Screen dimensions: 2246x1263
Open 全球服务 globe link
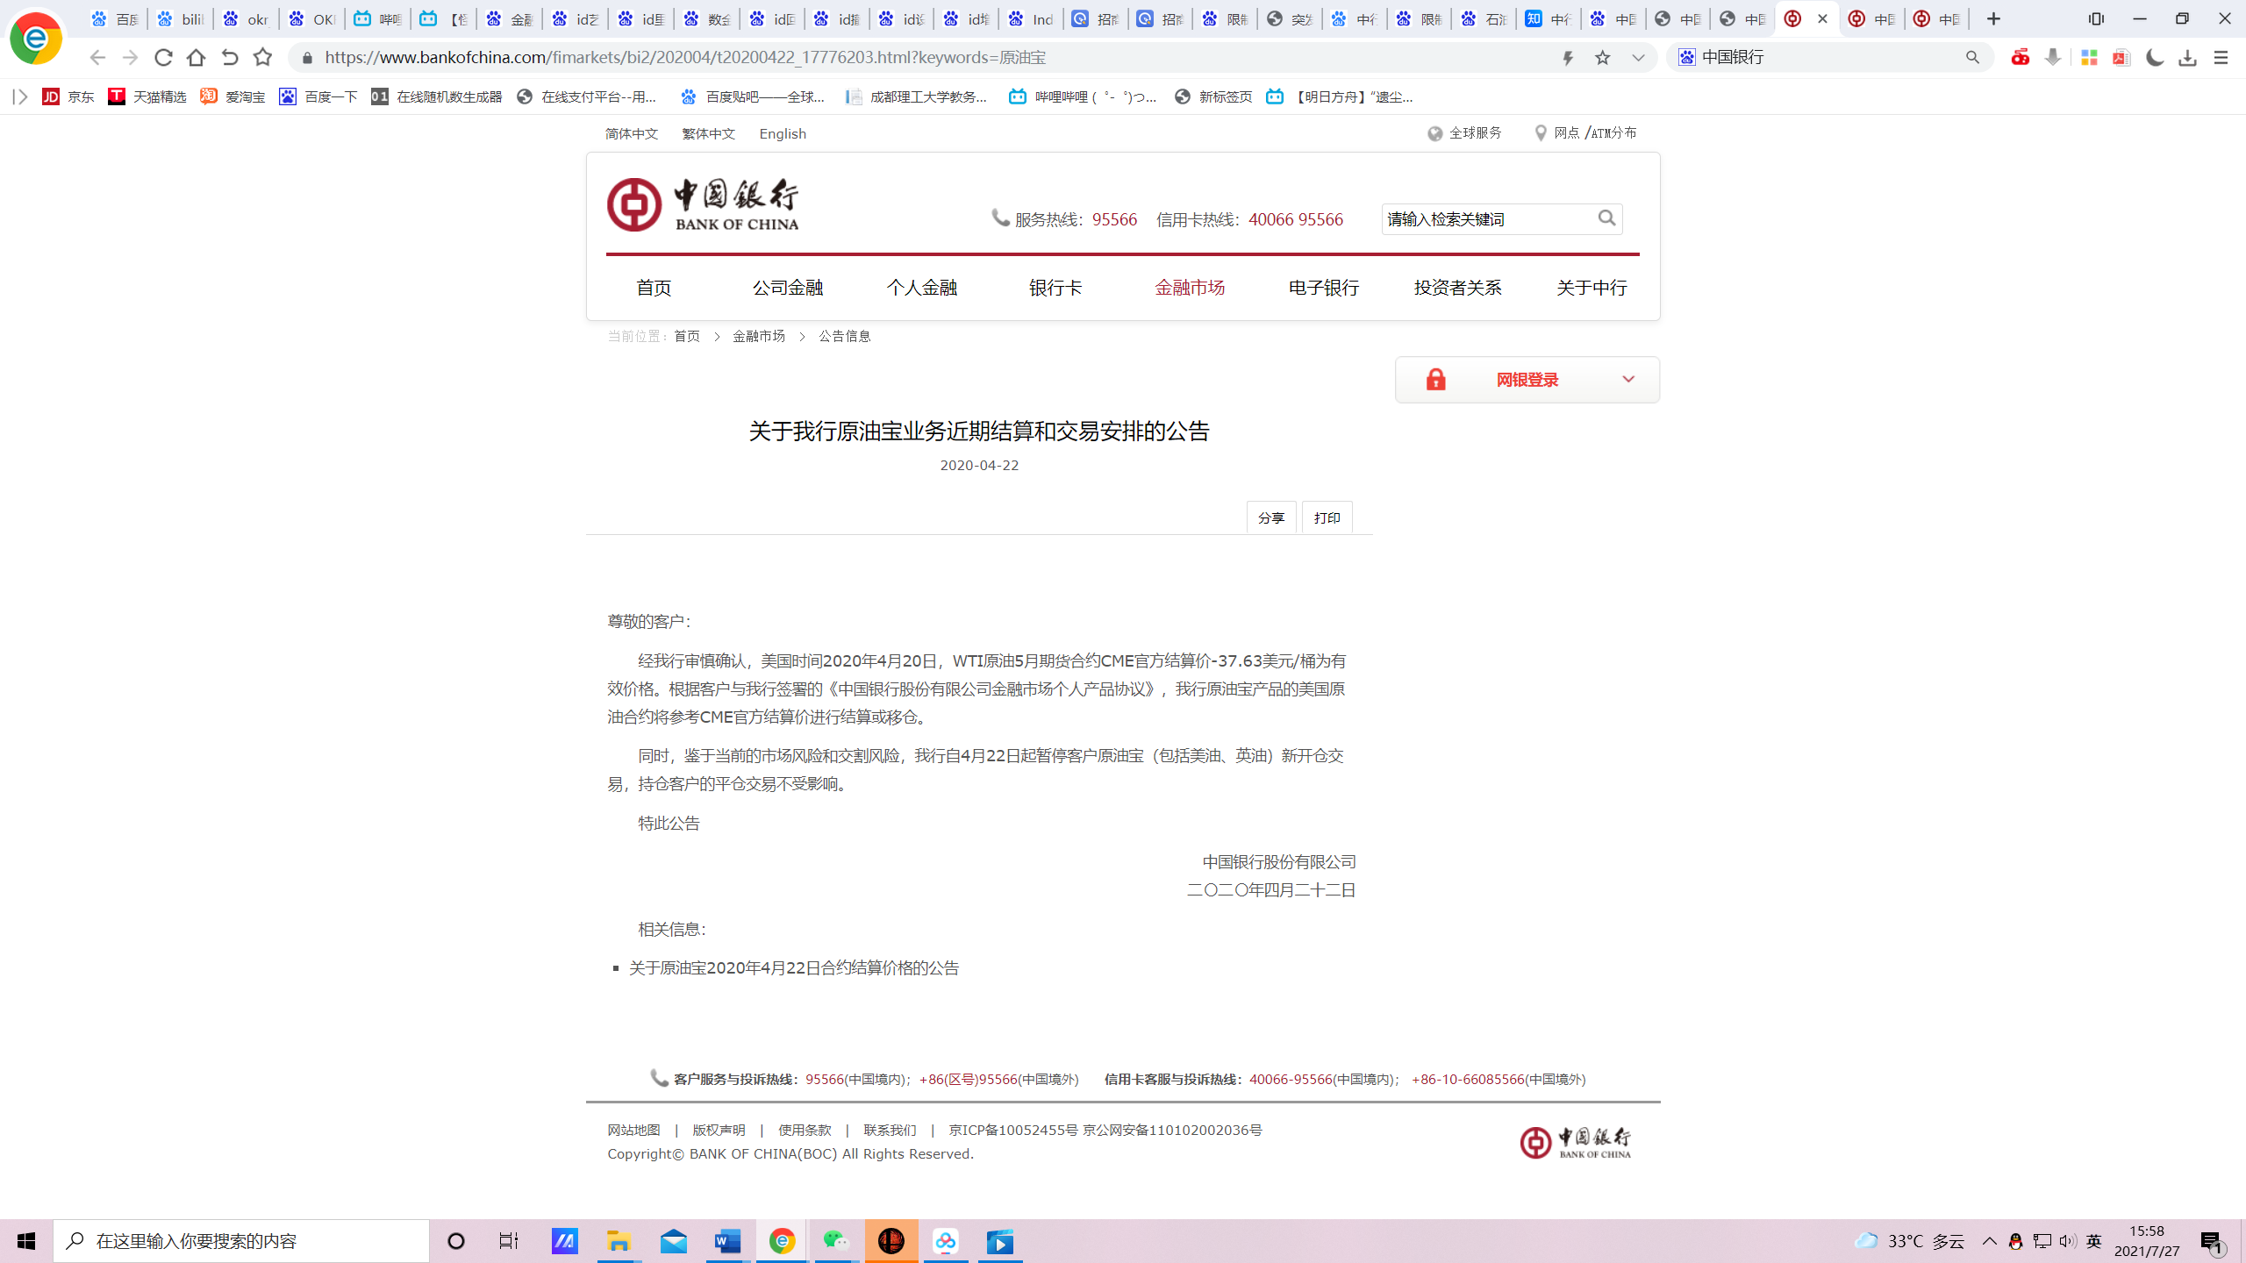(x=1464, y=133)
